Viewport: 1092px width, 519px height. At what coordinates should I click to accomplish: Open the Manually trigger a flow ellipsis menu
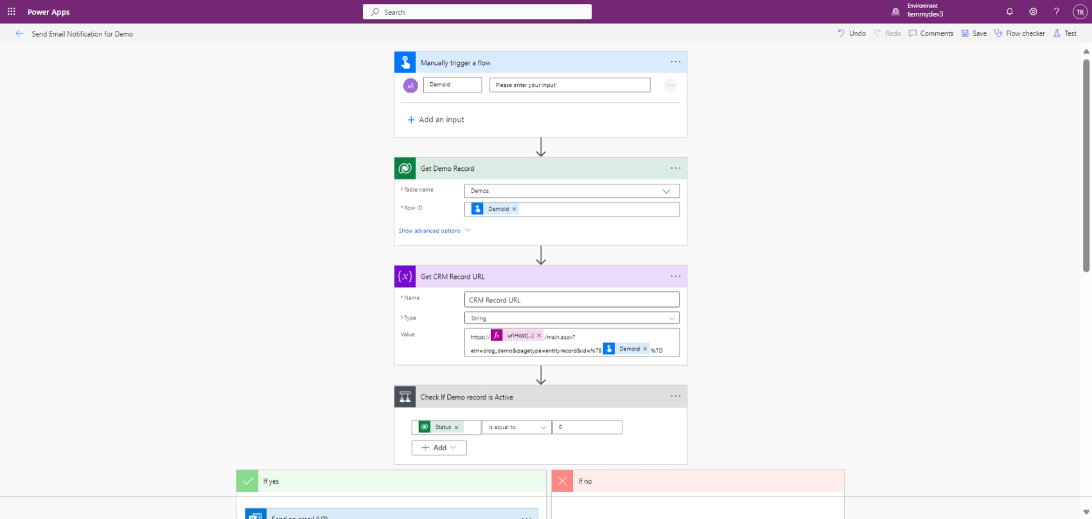pyautogui.click(x=676, y=62)
